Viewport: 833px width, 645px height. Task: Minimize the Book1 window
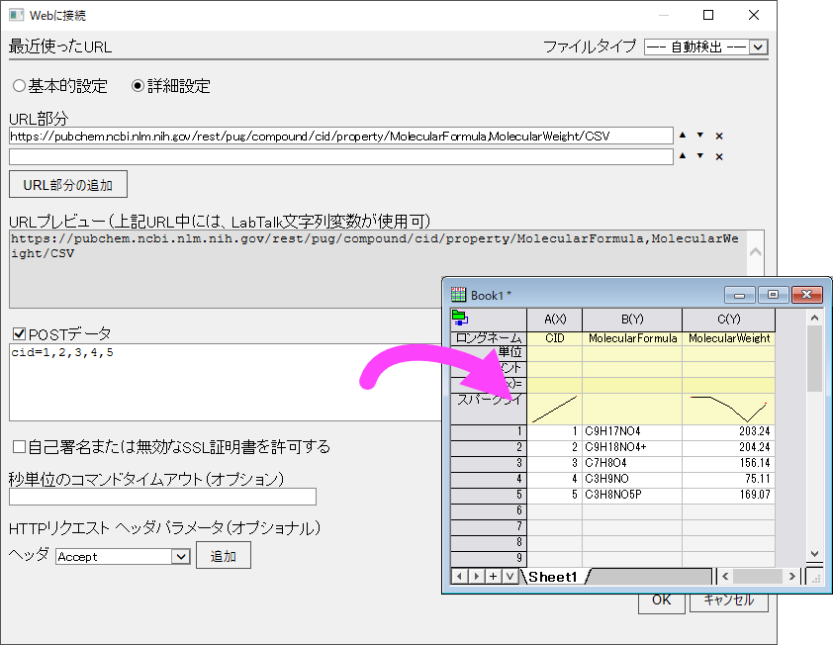point(739,295)
